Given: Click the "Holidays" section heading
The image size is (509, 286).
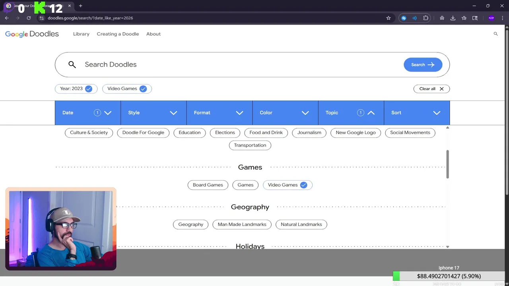Looking at the screenshot, I should click(x=250, y=246).
